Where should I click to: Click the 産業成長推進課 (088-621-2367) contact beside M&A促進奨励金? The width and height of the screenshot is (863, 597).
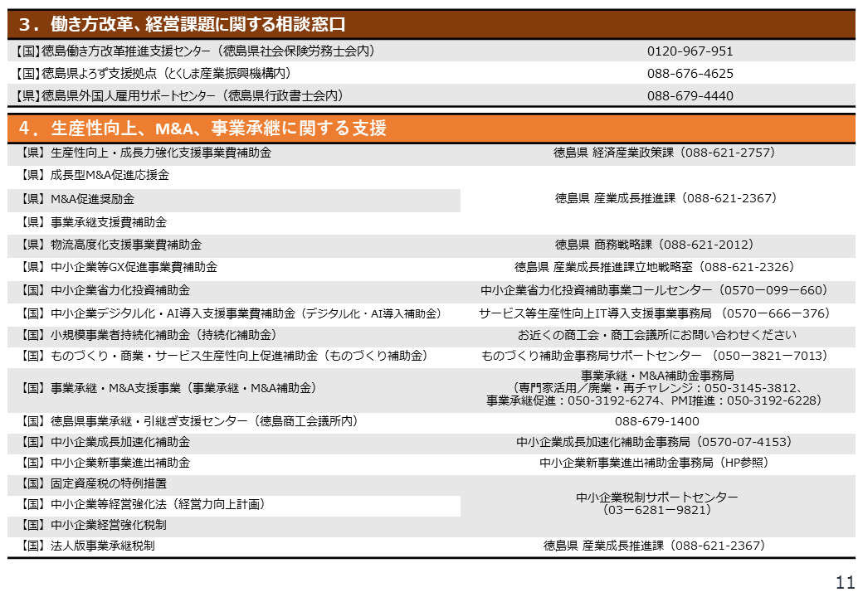666,198
